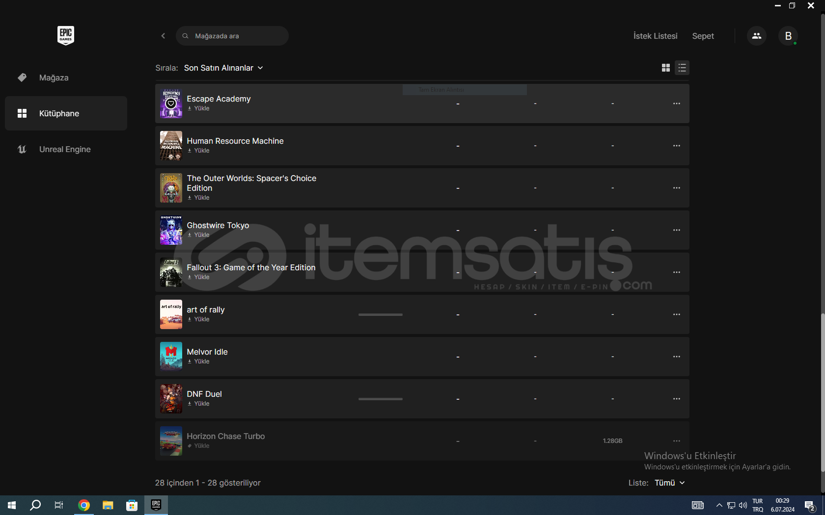This screenshot has height=515, width=825.
Task: Expand Son Satın Alınanlar sort dropdown
Action: click(223, 68)
